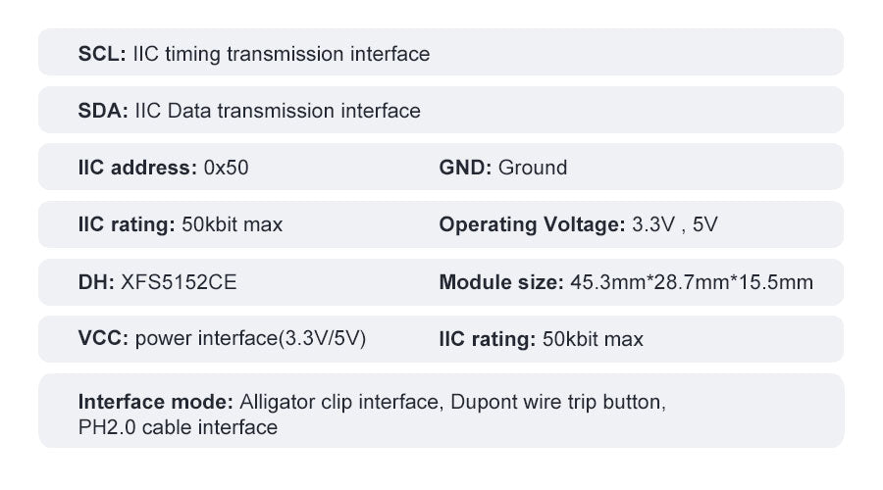Select the XFS5152CE chip name
Image resolution: width=883 pixels, height=490 pixels.
[180, 282]
